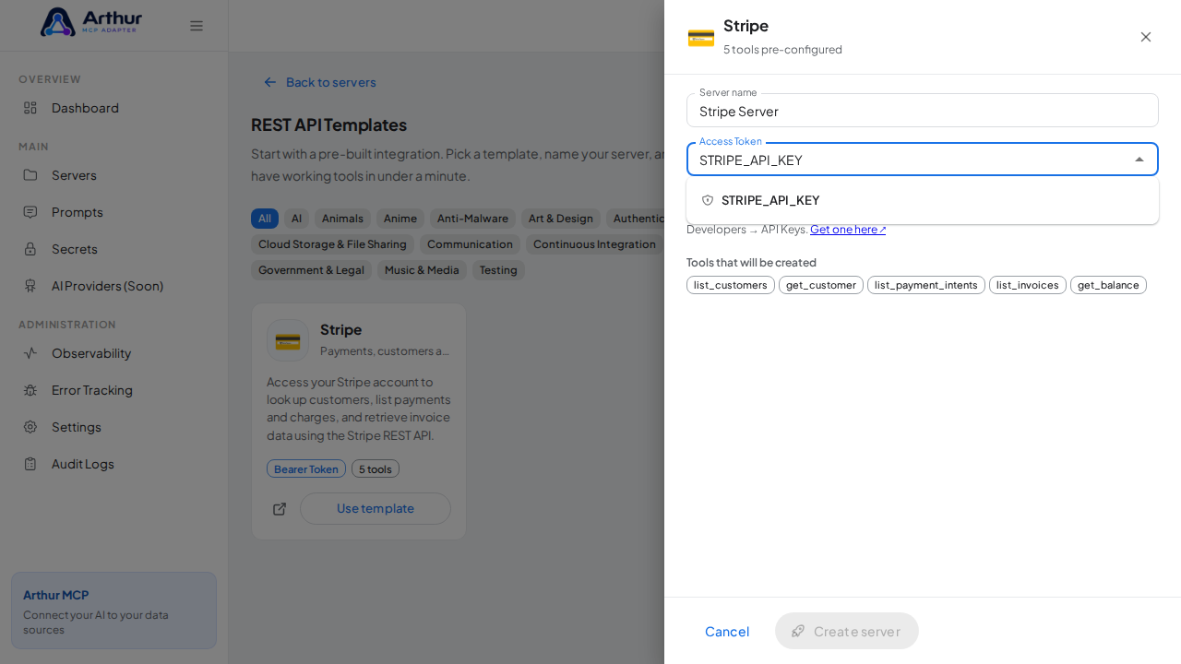Click the Error Tracking bug icon
The image size is (1181, 664).
coord(30,390)
